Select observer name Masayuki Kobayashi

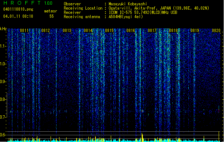[x=128, y=4]
